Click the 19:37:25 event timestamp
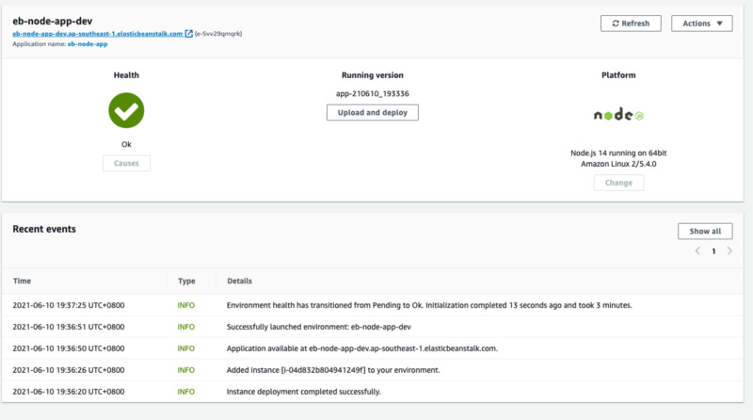 pos(68,305)
